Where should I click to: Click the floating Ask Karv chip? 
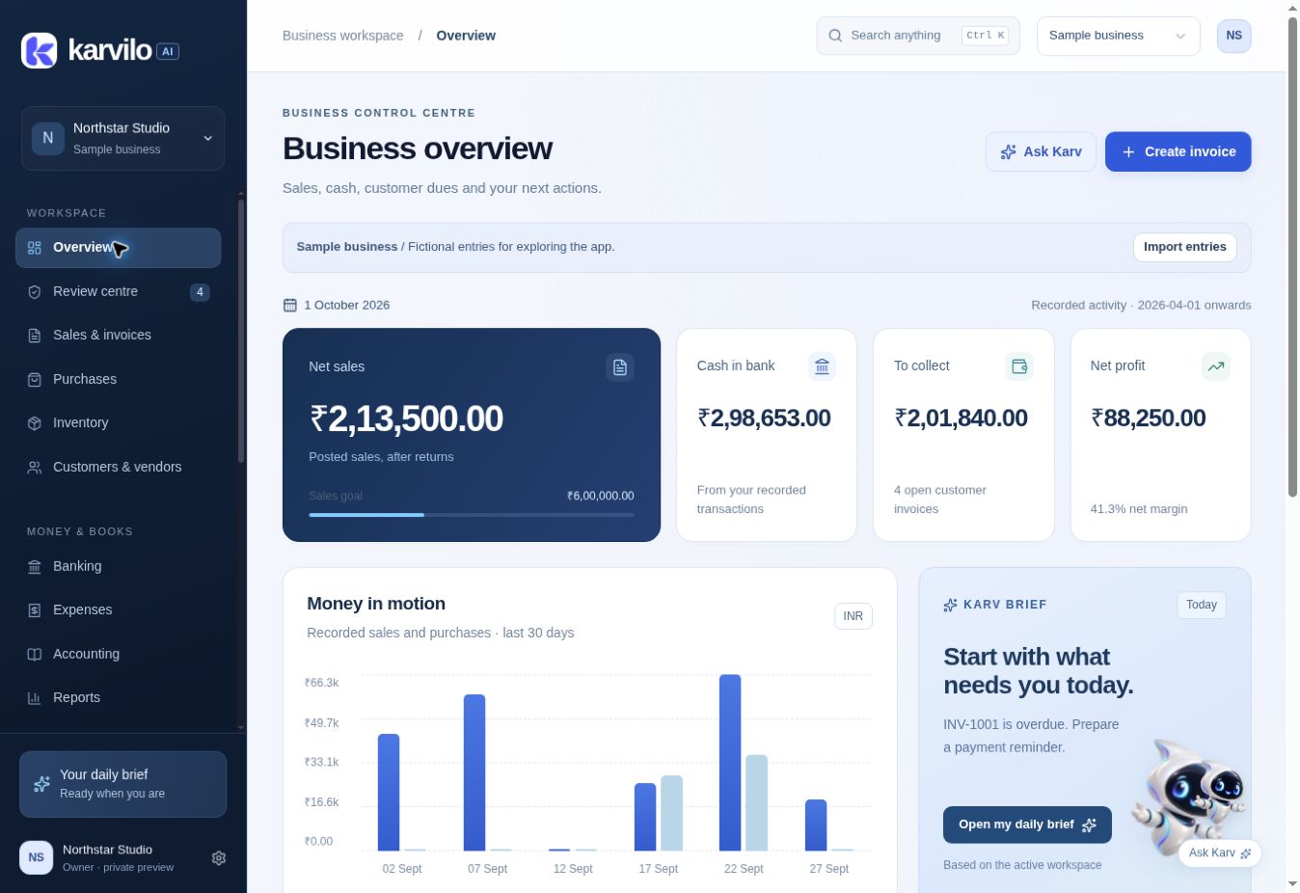tap(1220, 852)
